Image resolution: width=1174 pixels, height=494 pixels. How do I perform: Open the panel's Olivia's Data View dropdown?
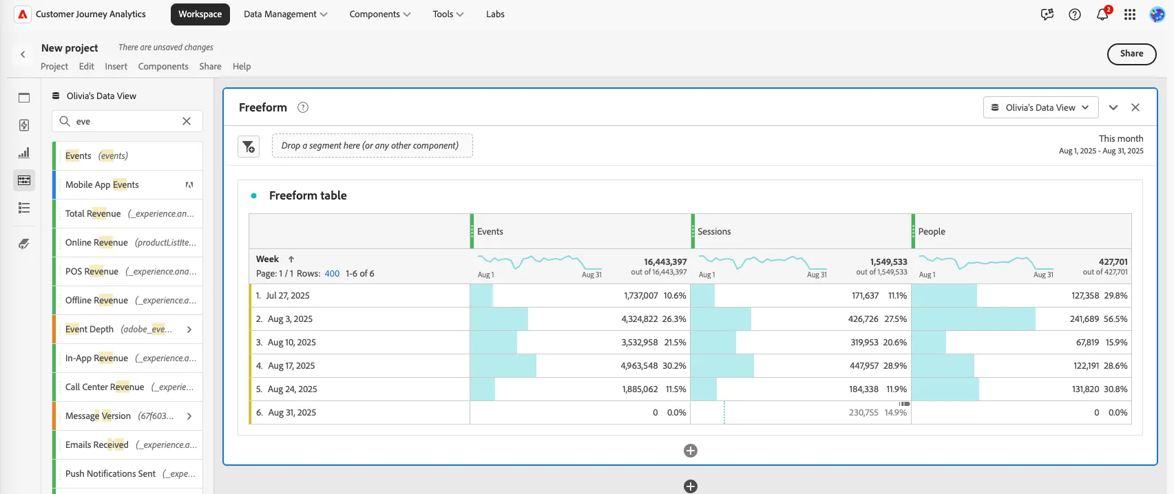[1040, 107]
